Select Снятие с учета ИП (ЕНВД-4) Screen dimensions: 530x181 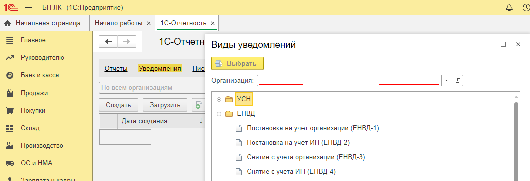(x=291, y=171)
